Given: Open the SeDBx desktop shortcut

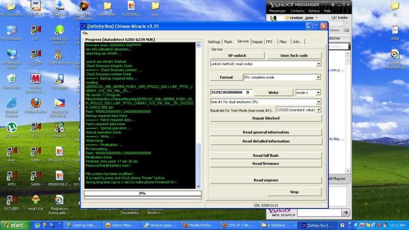Looking at the screenshot, I should 35,178.
